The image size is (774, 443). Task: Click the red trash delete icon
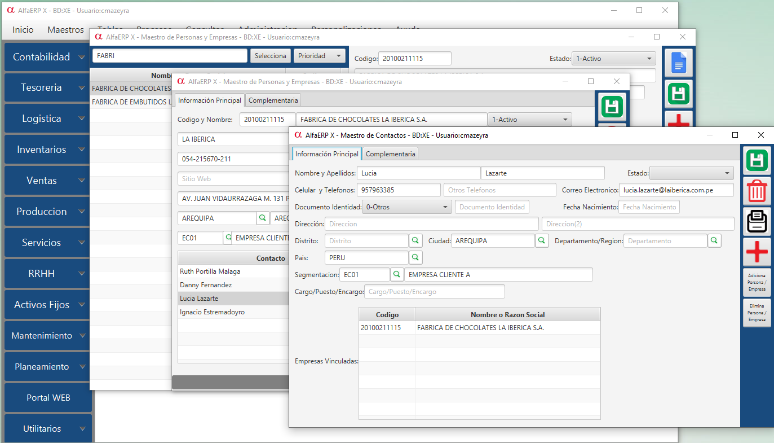click(757, 191)
